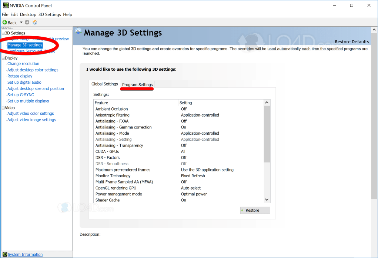Collapse the Video tree node

[3, 108]
